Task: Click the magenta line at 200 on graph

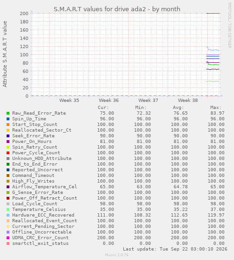Action: click(x=213, y=13)
